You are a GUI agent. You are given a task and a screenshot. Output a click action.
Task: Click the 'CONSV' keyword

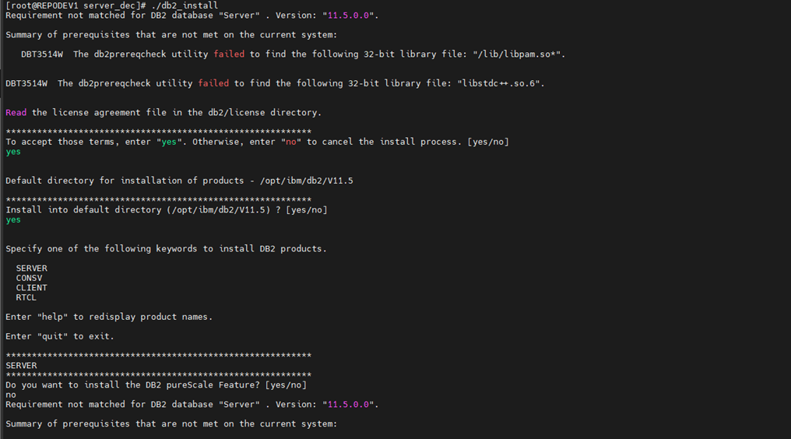pyautogui.click(x=29, y=278)
